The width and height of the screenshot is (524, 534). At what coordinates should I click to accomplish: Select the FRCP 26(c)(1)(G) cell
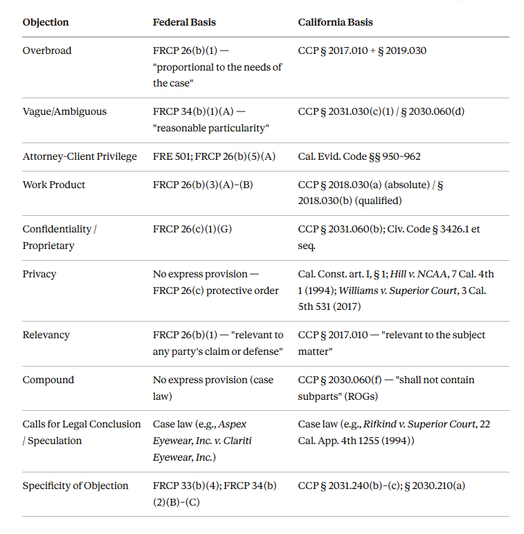click(192, 229)
